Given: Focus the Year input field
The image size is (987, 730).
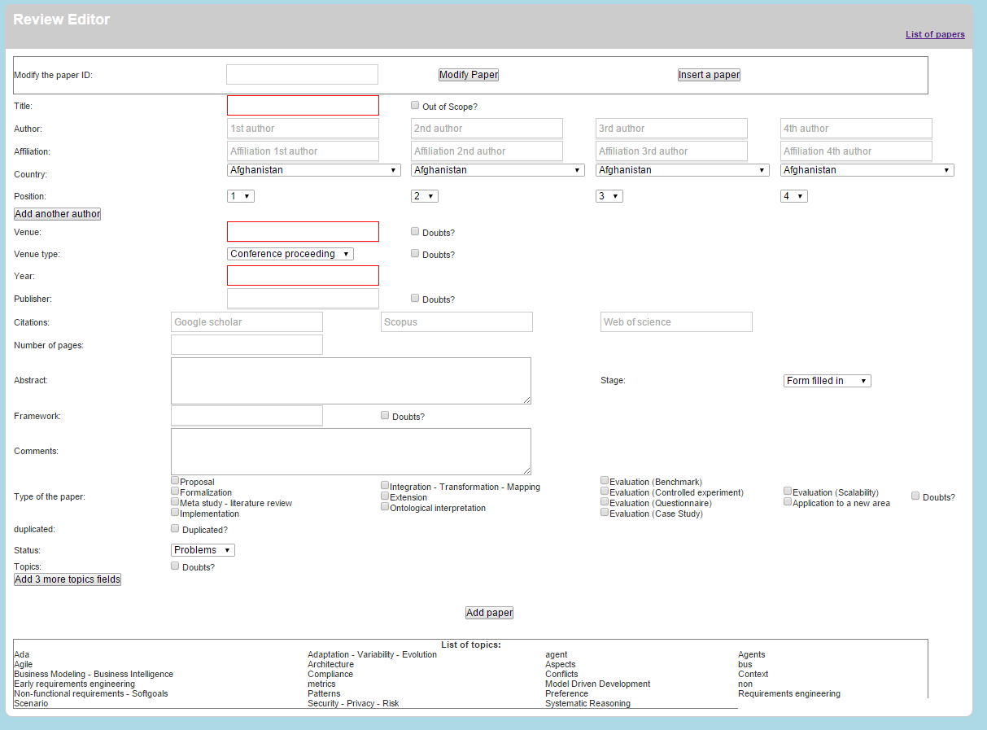Looking at the screenshot, I should pyautogui.click(x=303, y=276).
